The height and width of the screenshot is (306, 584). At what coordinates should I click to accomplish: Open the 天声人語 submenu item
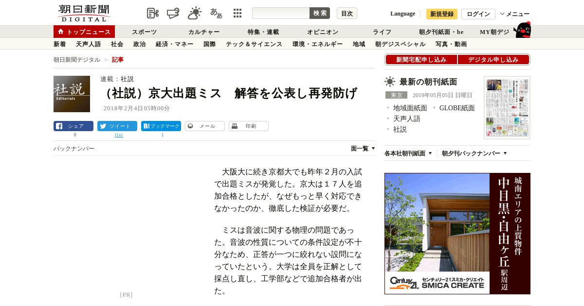[x=88, y=44]
